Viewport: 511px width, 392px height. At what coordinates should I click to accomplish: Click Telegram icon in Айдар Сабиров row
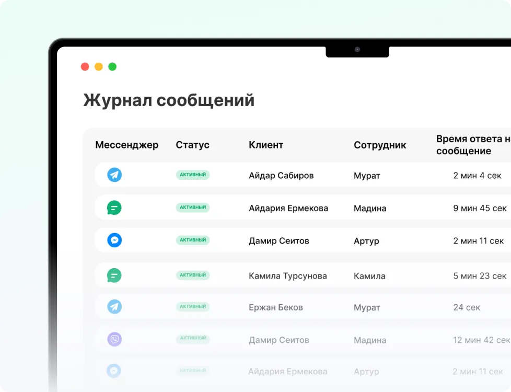pos(114,175)
